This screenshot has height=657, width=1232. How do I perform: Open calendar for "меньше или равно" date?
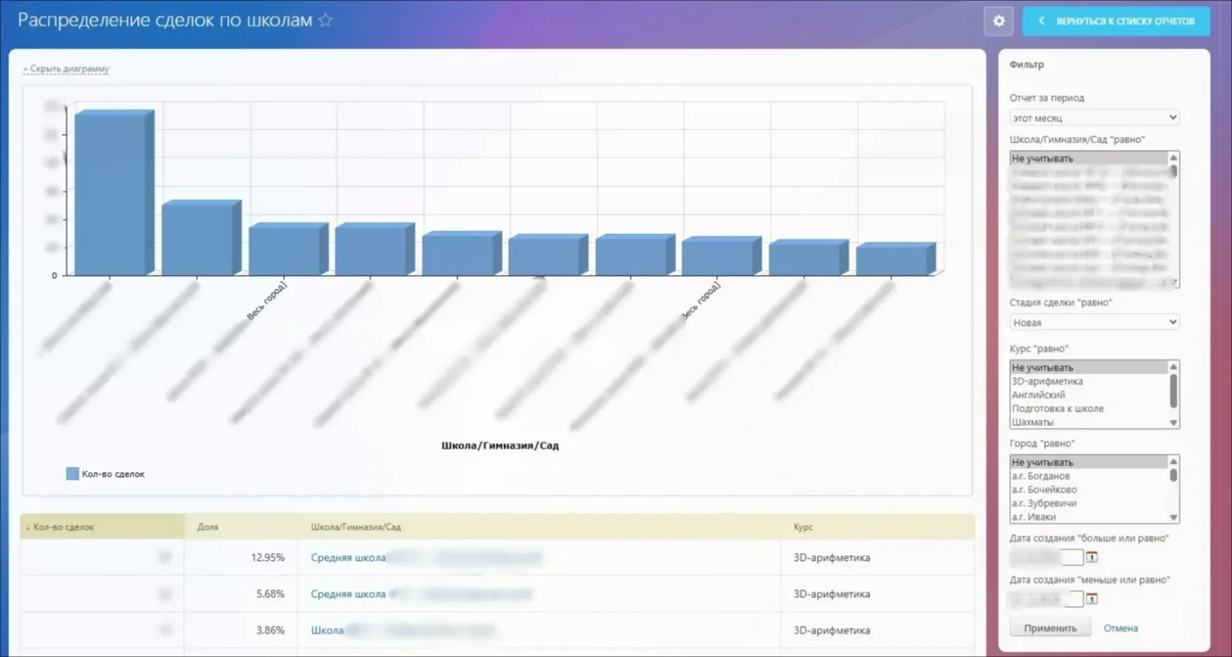[1092, 598]
